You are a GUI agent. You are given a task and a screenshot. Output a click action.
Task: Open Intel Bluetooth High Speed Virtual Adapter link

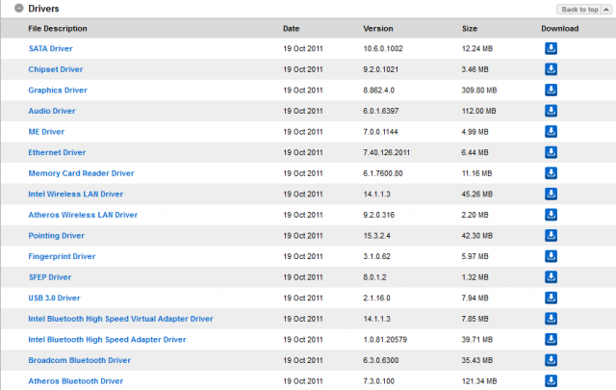120,319
